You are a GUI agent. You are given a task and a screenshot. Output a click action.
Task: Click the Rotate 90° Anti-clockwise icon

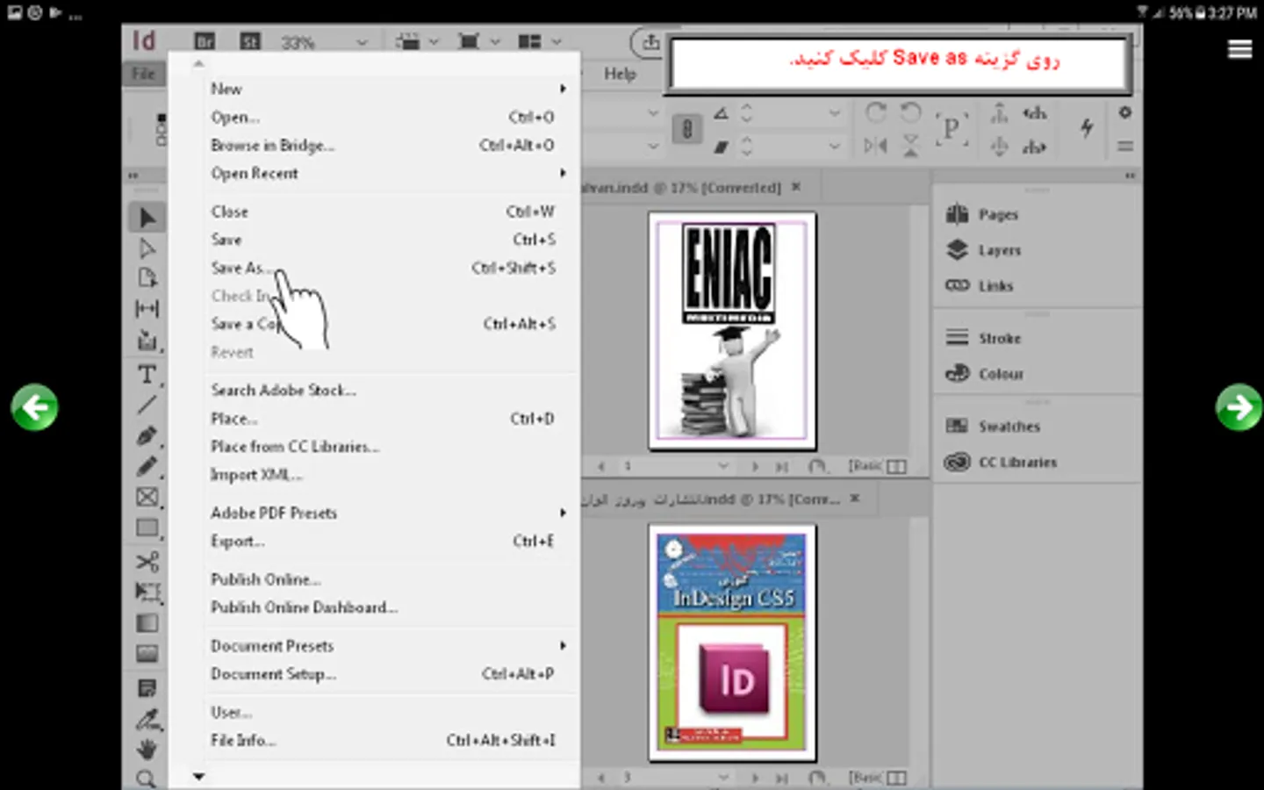911,112
